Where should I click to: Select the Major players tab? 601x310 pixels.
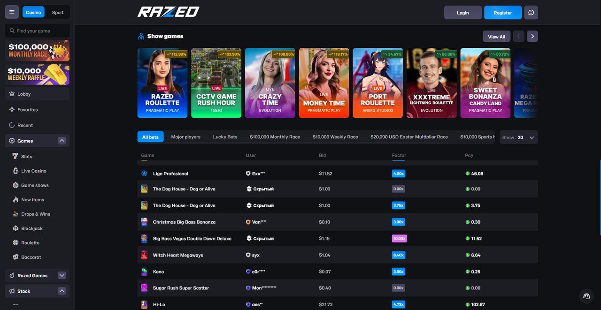coord(185,137)
